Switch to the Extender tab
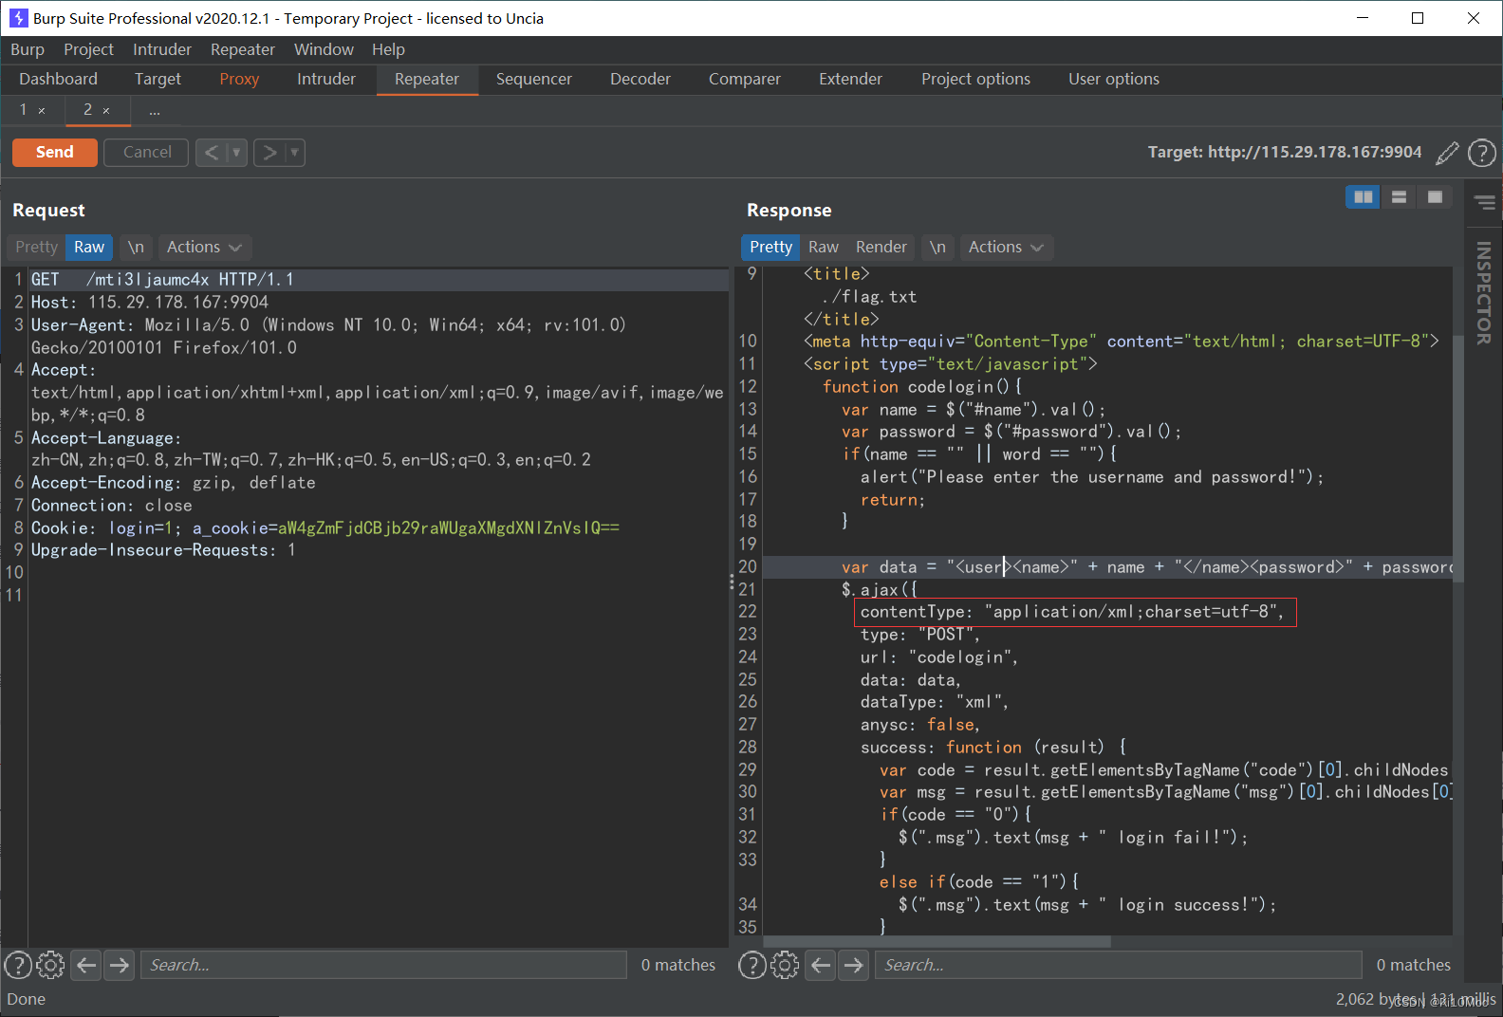The width and height of the screenshot is (1503, 1017). [850, 80]
